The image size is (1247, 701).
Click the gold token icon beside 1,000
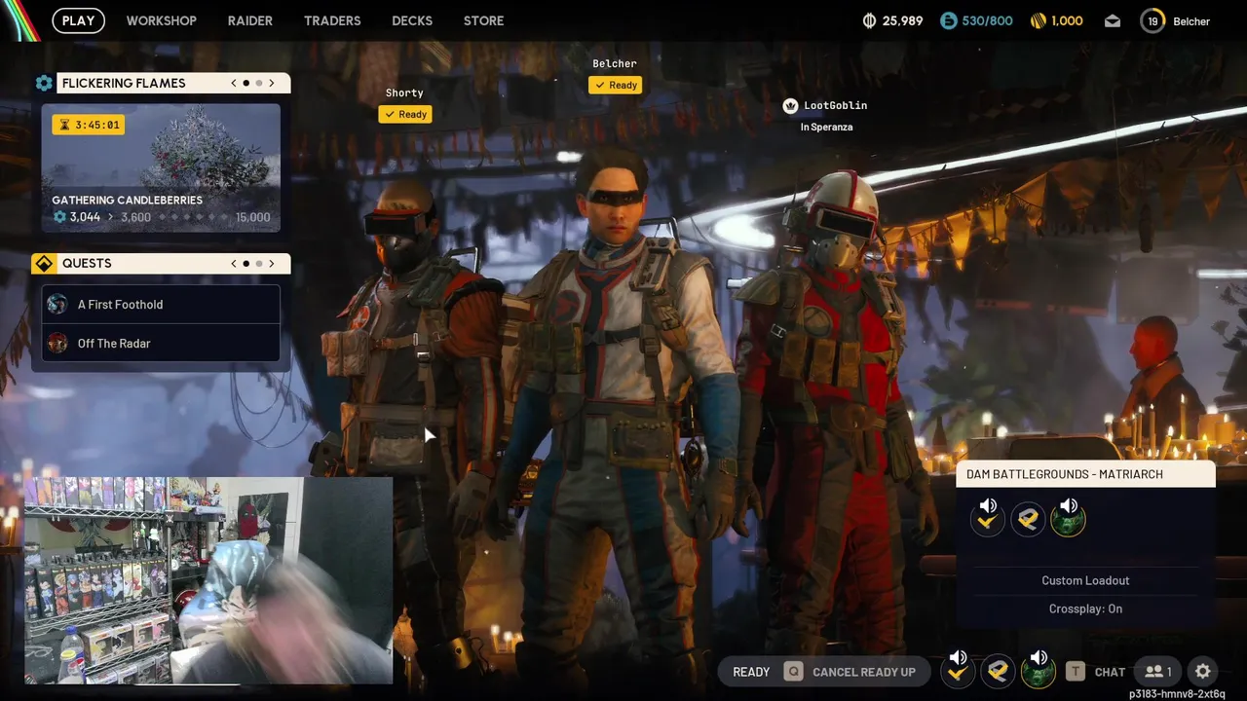[x=1038, y=20]
